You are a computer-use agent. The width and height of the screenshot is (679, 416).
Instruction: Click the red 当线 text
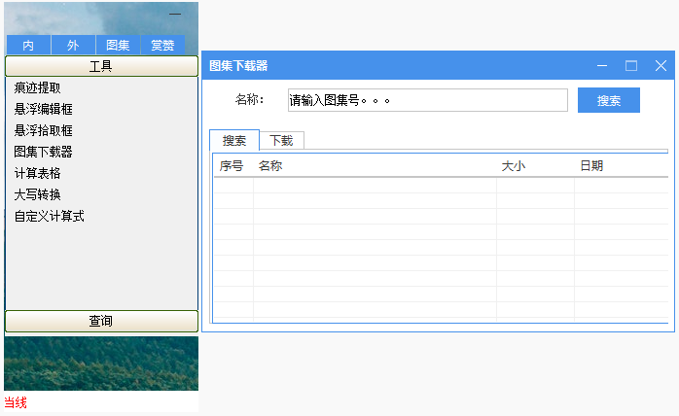(x=16, y=403)
